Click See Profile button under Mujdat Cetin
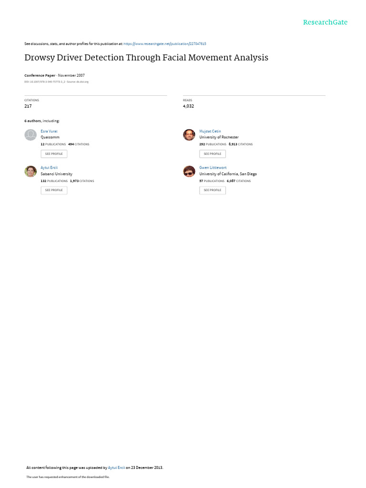366x488 pixels. tap(213, 154)
